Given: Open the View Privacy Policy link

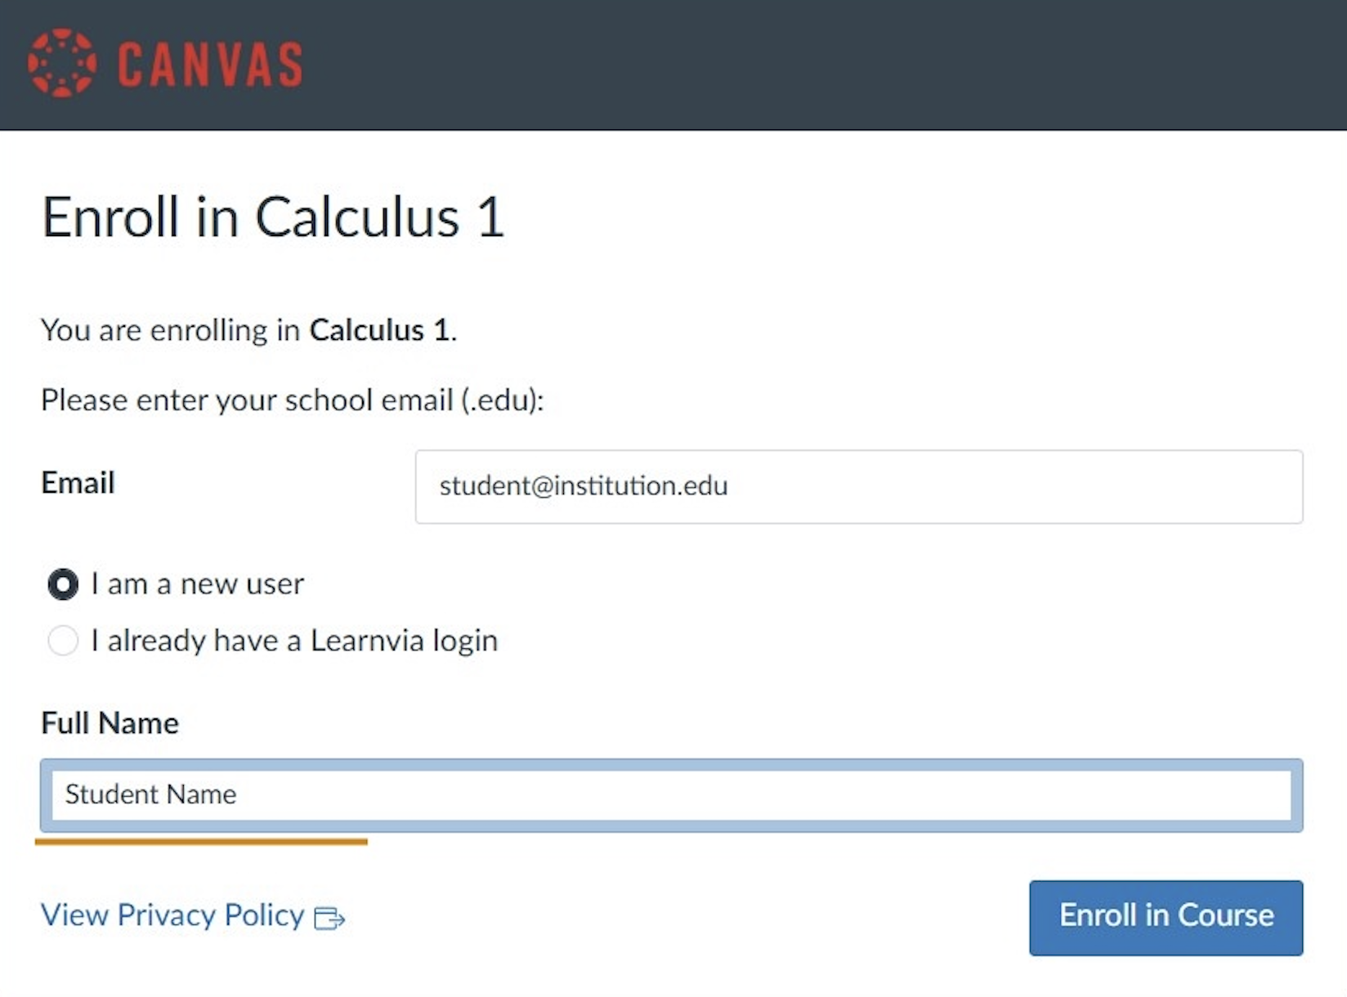Looking at the screenshot, I should 172,915.
